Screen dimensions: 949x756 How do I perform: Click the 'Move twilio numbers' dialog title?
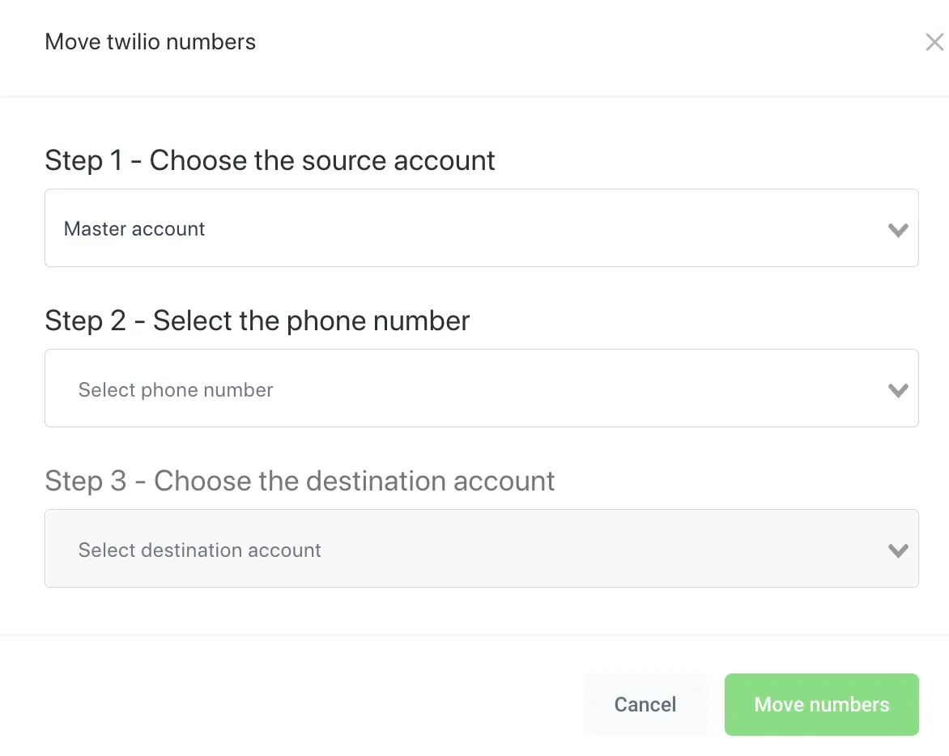(x=151, y=42)
